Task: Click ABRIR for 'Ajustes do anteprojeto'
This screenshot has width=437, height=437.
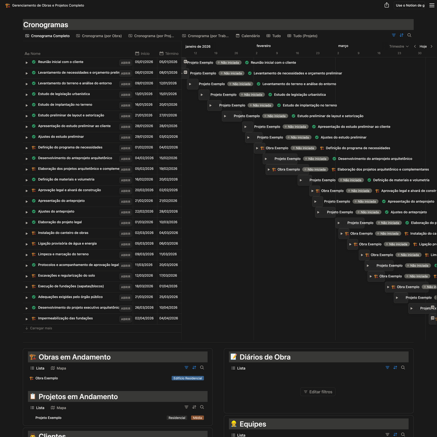Action: (x=125, y=212)
